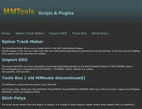
Task: Click the File type KML, CSV, GPX line
Action: pyautogui.click(x=16, y=72)
